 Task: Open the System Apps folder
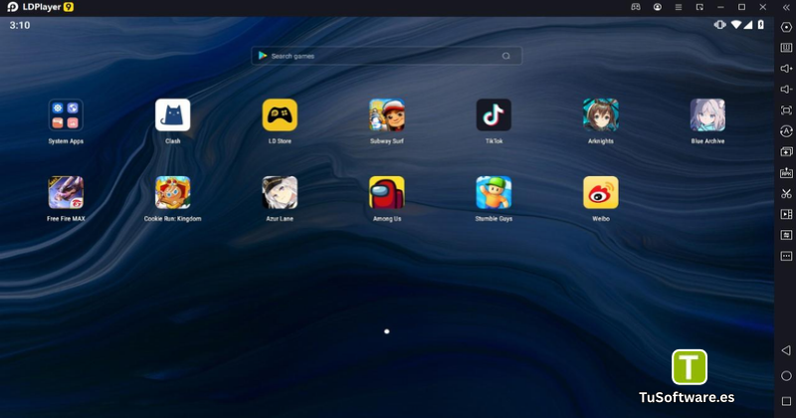click(66, 115)
